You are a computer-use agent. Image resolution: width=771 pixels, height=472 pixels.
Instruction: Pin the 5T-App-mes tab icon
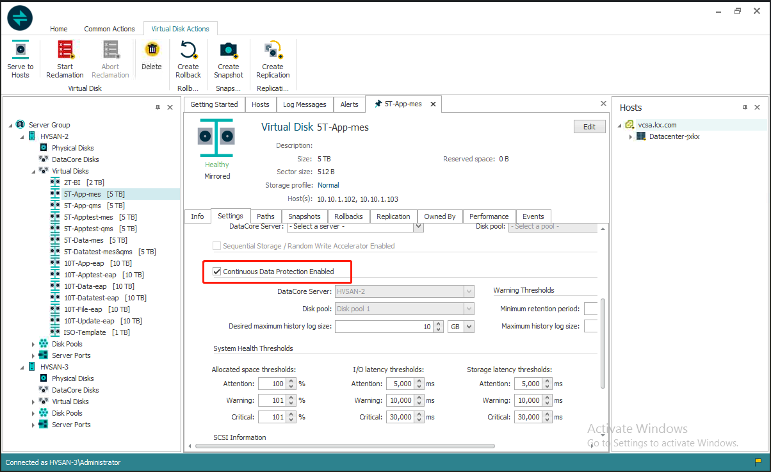tap(378, 104)
